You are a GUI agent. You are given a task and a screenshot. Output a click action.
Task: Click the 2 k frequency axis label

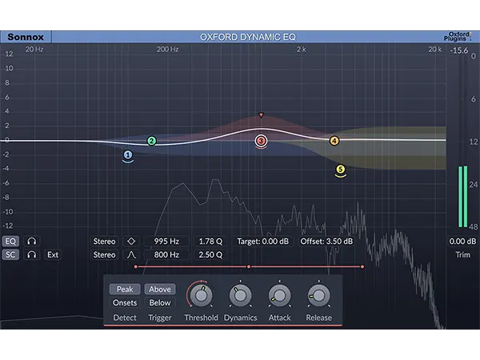coord(302,50)
